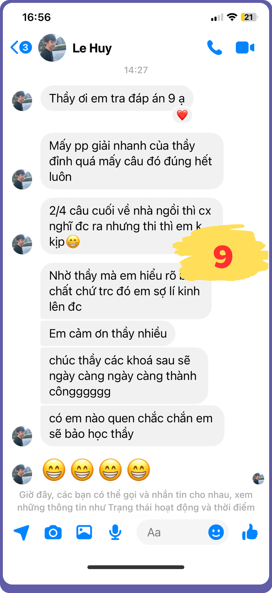Go back using the back chevron
This screenshot has height=593, width=272.
click(x=14, y=47)
